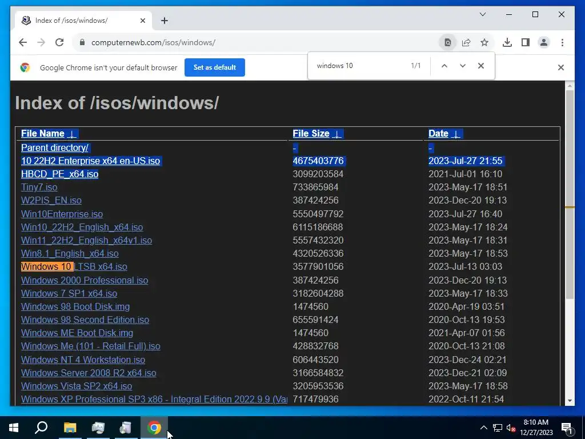Click the Tiny7.iso link
Viewport: 585px width, 439px height.
point(39,187)
